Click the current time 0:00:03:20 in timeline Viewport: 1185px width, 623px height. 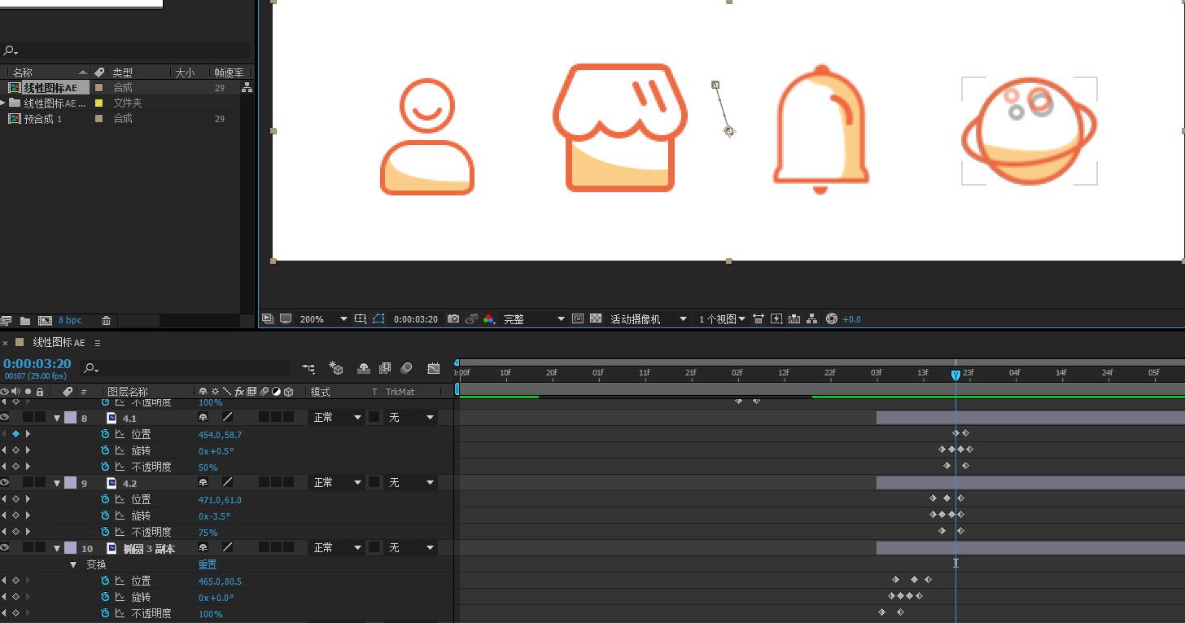pyautogui.click(x=37, y=364)
